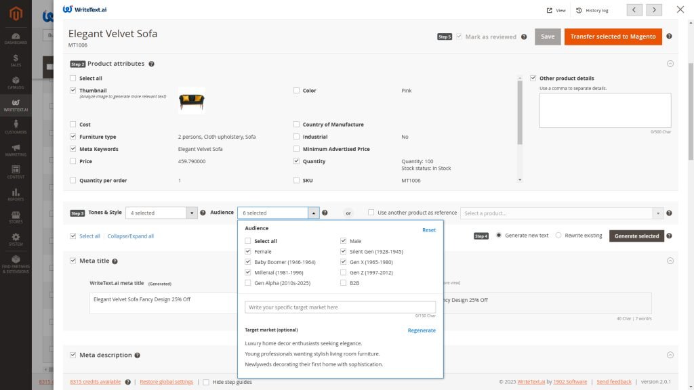Go to previous product arrow
This screenshot has height=390, width=694.
coord(634,9)
